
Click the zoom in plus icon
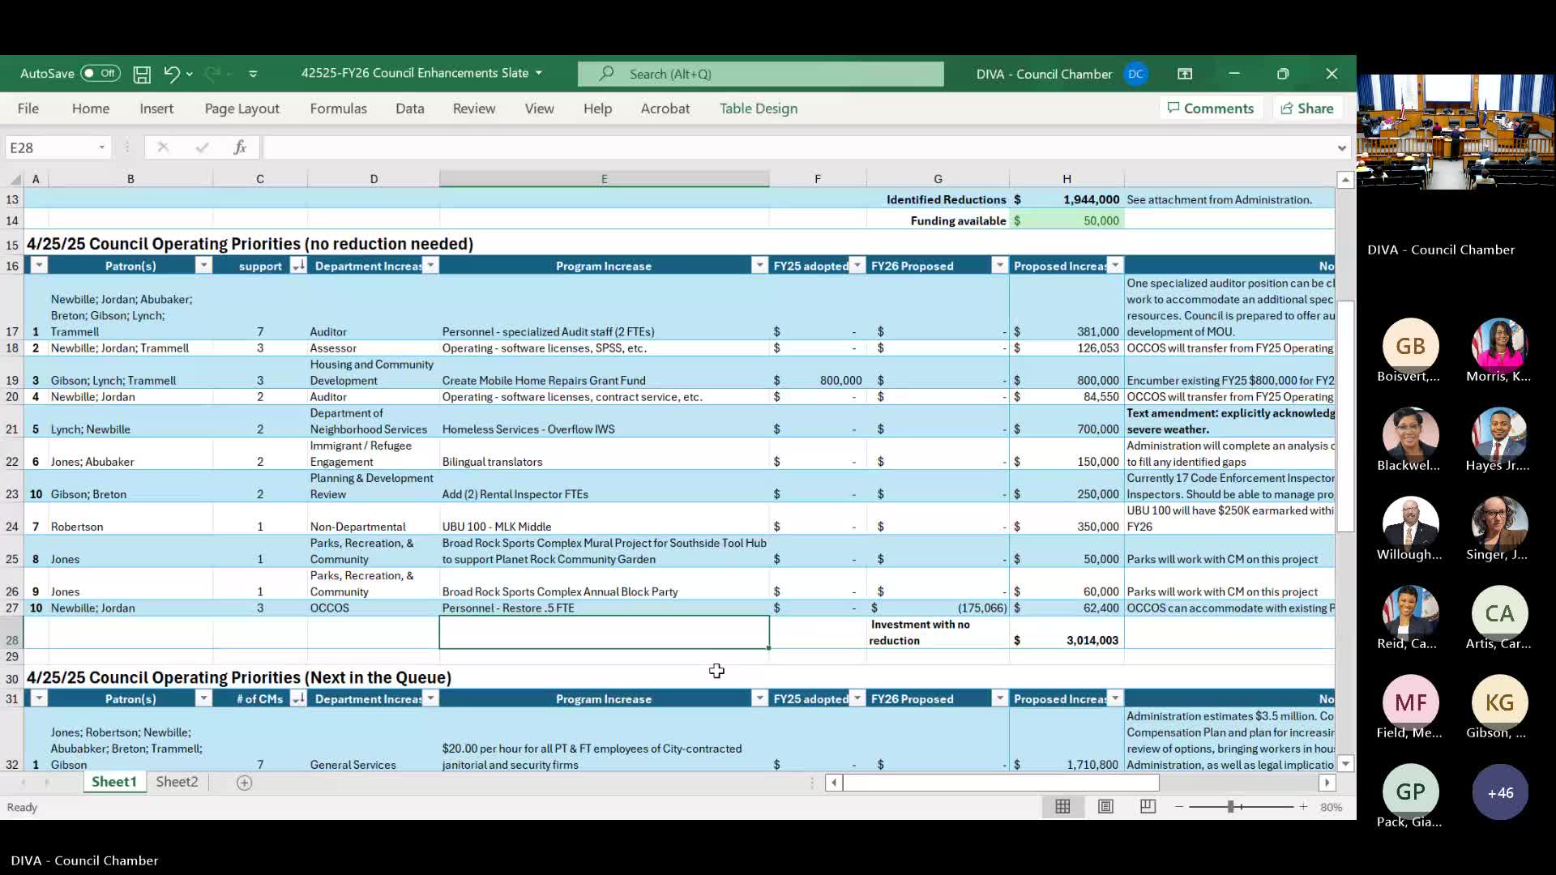click(x=1303, y=807)
